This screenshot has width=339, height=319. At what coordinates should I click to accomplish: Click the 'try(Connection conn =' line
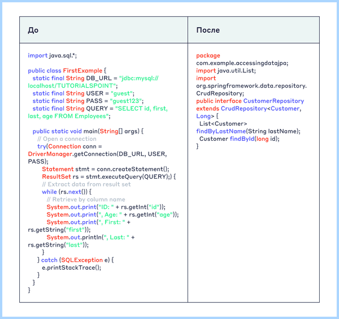[69, 146]
